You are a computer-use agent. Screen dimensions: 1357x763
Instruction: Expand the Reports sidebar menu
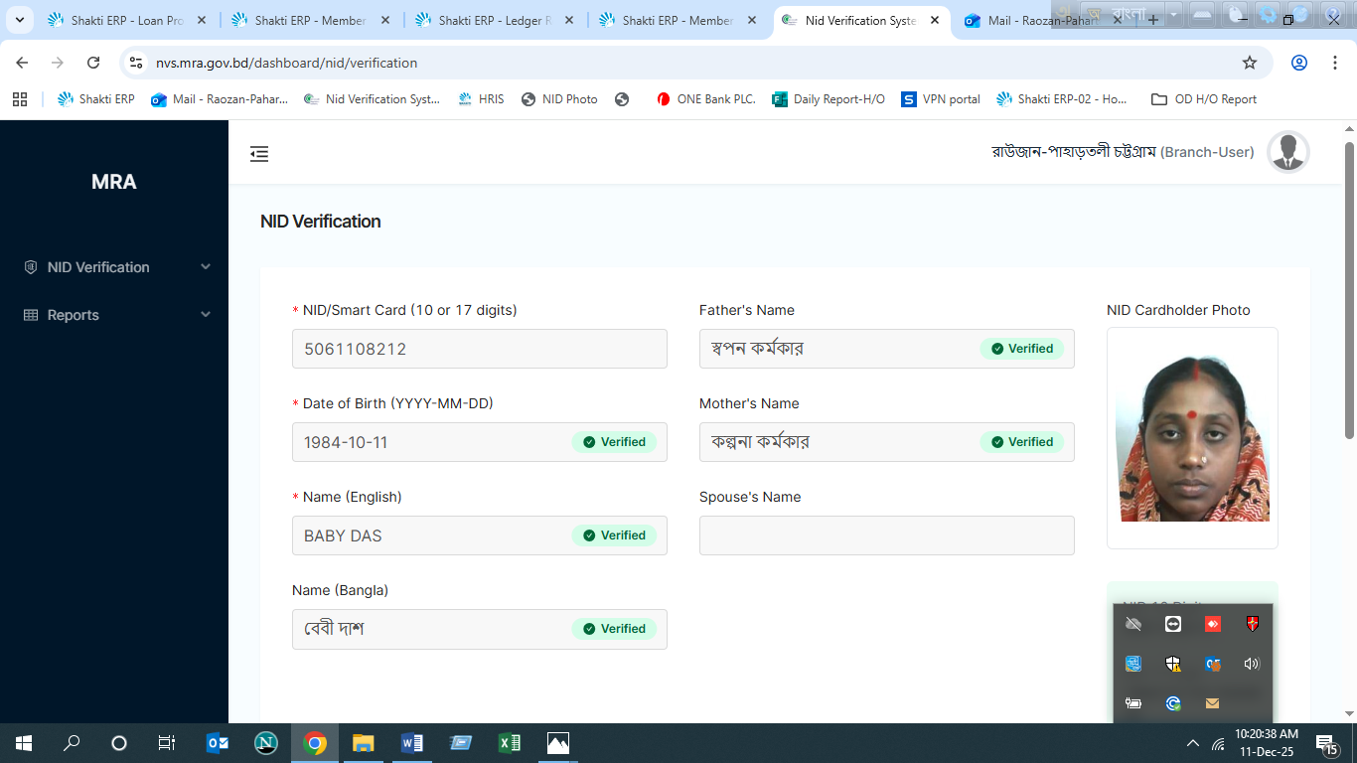(x=114, y=315)
